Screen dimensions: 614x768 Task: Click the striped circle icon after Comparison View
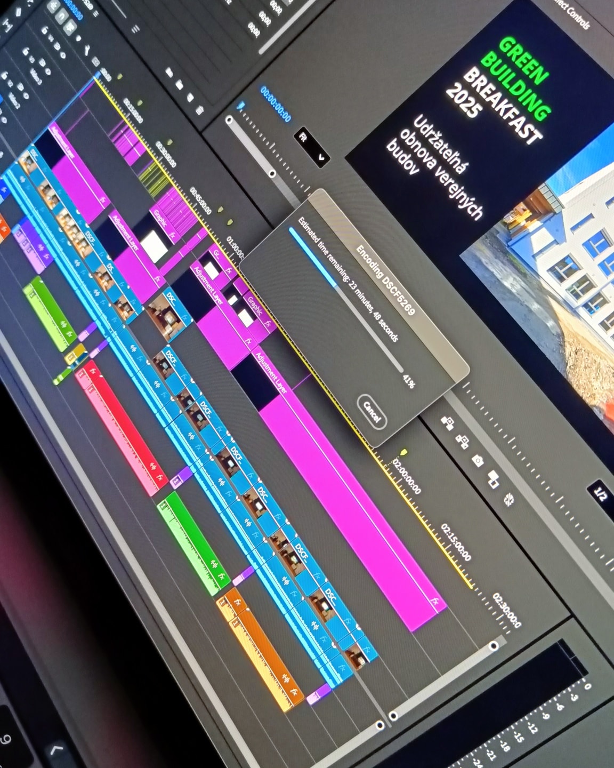[509, 500]
